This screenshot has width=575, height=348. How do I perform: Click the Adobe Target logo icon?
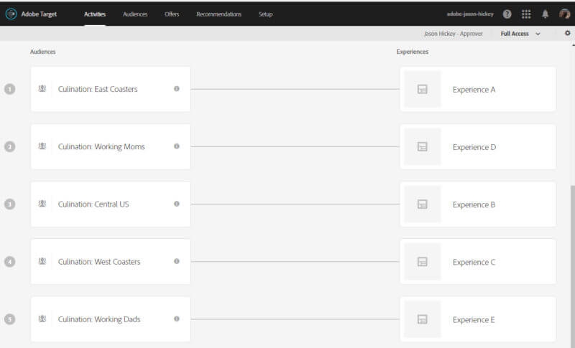(11, 14)
